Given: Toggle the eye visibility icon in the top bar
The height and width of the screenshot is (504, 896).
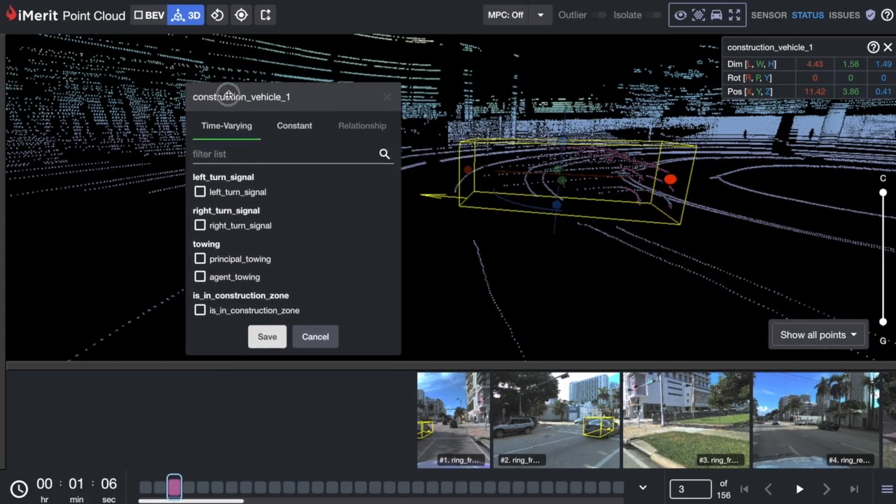Looking at the screenshot, I should pyautogui.click(x=680, y=15).
